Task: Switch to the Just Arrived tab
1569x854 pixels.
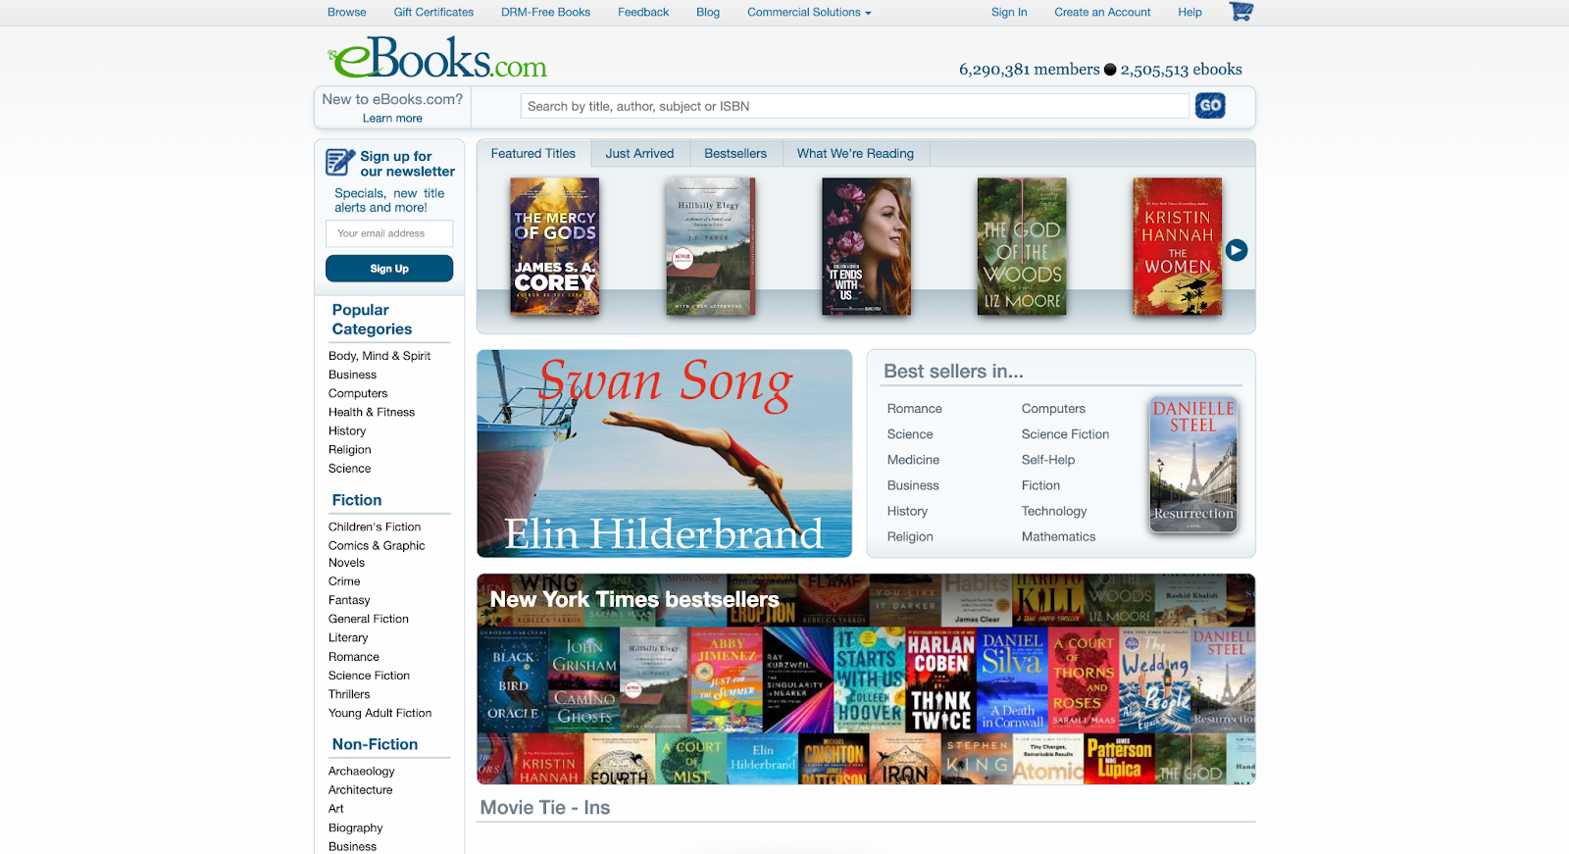Action: (639, 153)
